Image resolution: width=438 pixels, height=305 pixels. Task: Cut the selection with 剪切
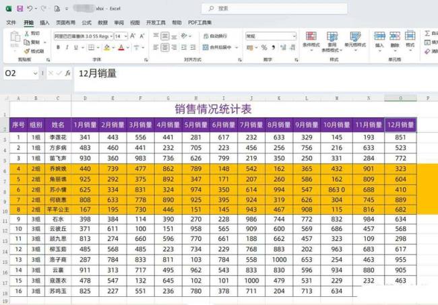(32, 34)
